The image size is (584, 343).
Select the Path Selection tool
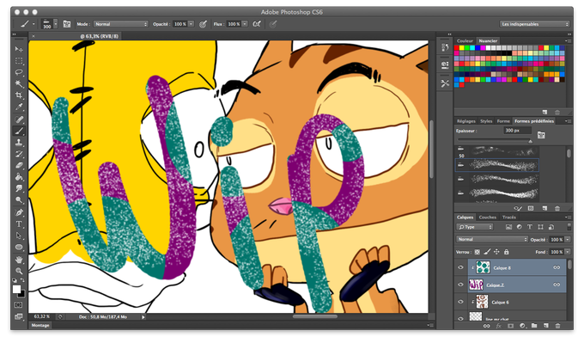(x=19, y=236)
